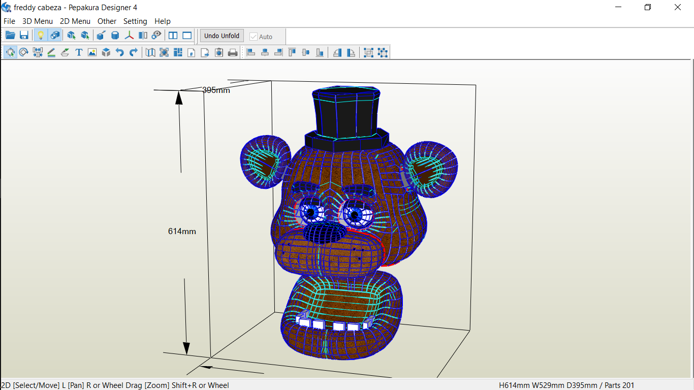Click the Align left icon
Viewport: 694px width, 390px height.
click(x=251, y=52)
